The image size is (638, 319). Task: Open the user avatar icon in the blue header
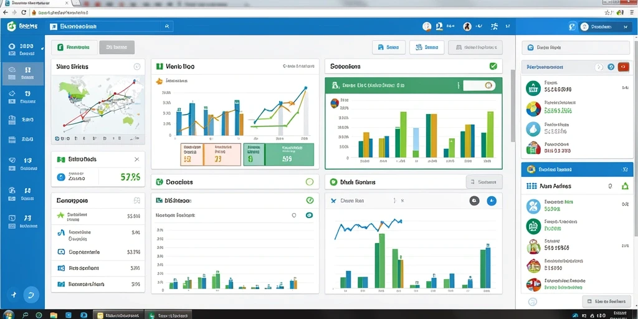(467, 26)
